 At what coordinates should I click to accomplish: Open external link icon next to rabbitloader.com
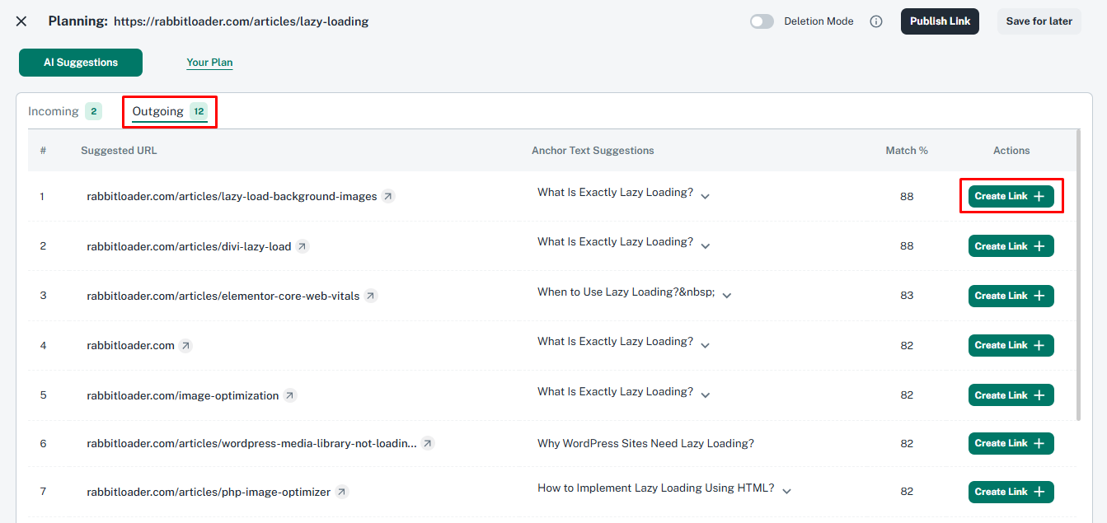click(x=185, y=346)
